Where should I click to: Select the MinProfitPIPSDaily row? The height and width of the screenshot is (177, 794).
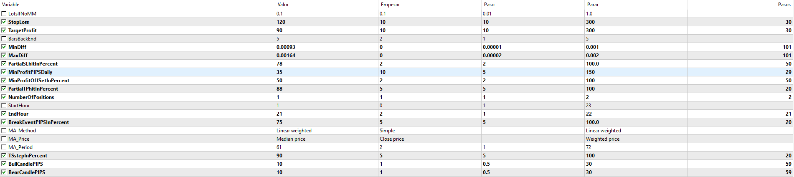(x=397, y=72)
